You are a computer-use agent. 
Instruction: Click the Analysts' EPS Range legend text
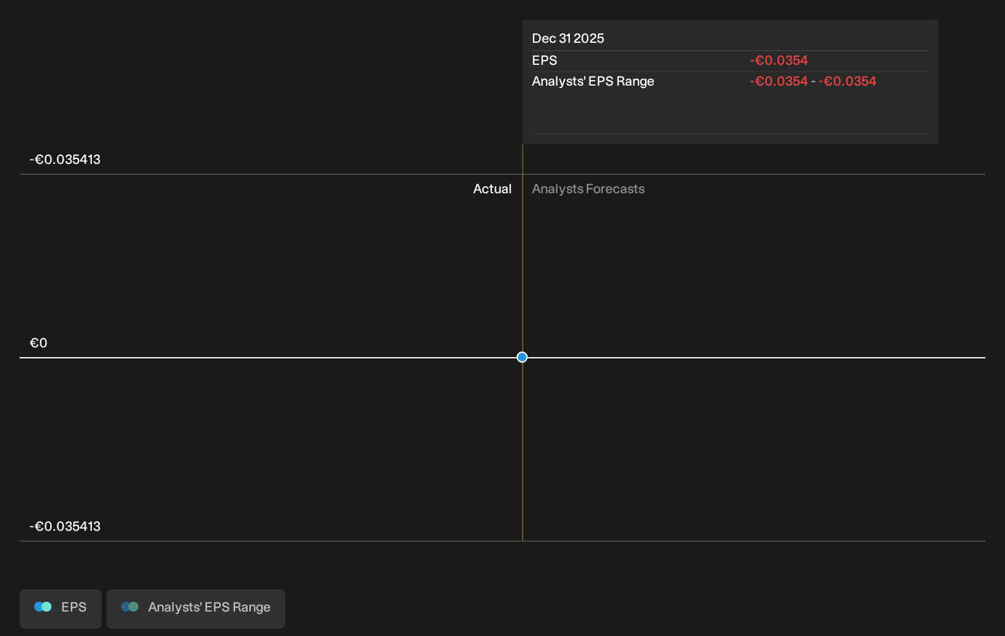(209, 607)
